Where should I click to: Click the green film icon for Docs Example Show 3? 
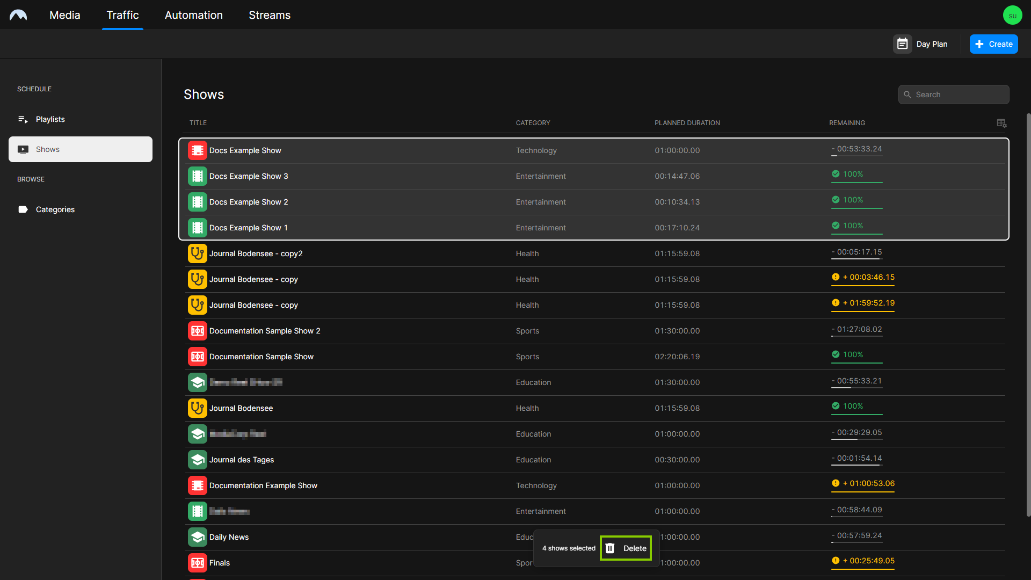tap(197, 176)
